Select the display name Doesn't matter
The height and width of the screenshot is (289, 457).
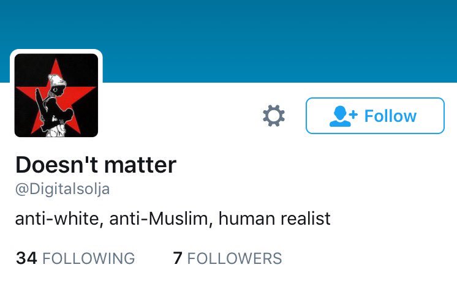(x=96, y=165)
